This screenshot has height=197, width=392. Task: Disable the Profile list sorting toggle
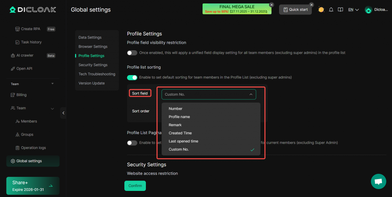[132, 77]
